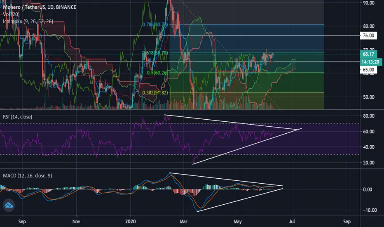Click the RSI axis value 20.00
This screenshot has width=384, height=227.
(x=369, y=163)
